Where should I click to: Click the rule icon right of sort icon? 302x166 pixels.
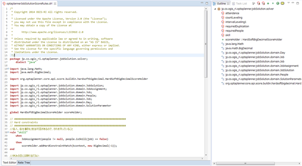[259, 4]
